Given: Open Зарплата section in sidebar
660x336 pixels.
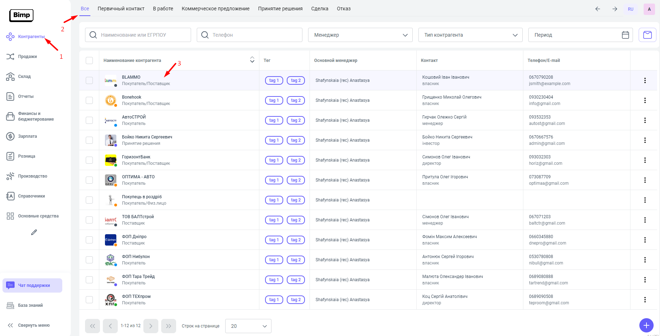Looking at the screenshot, I should point(27,136).
